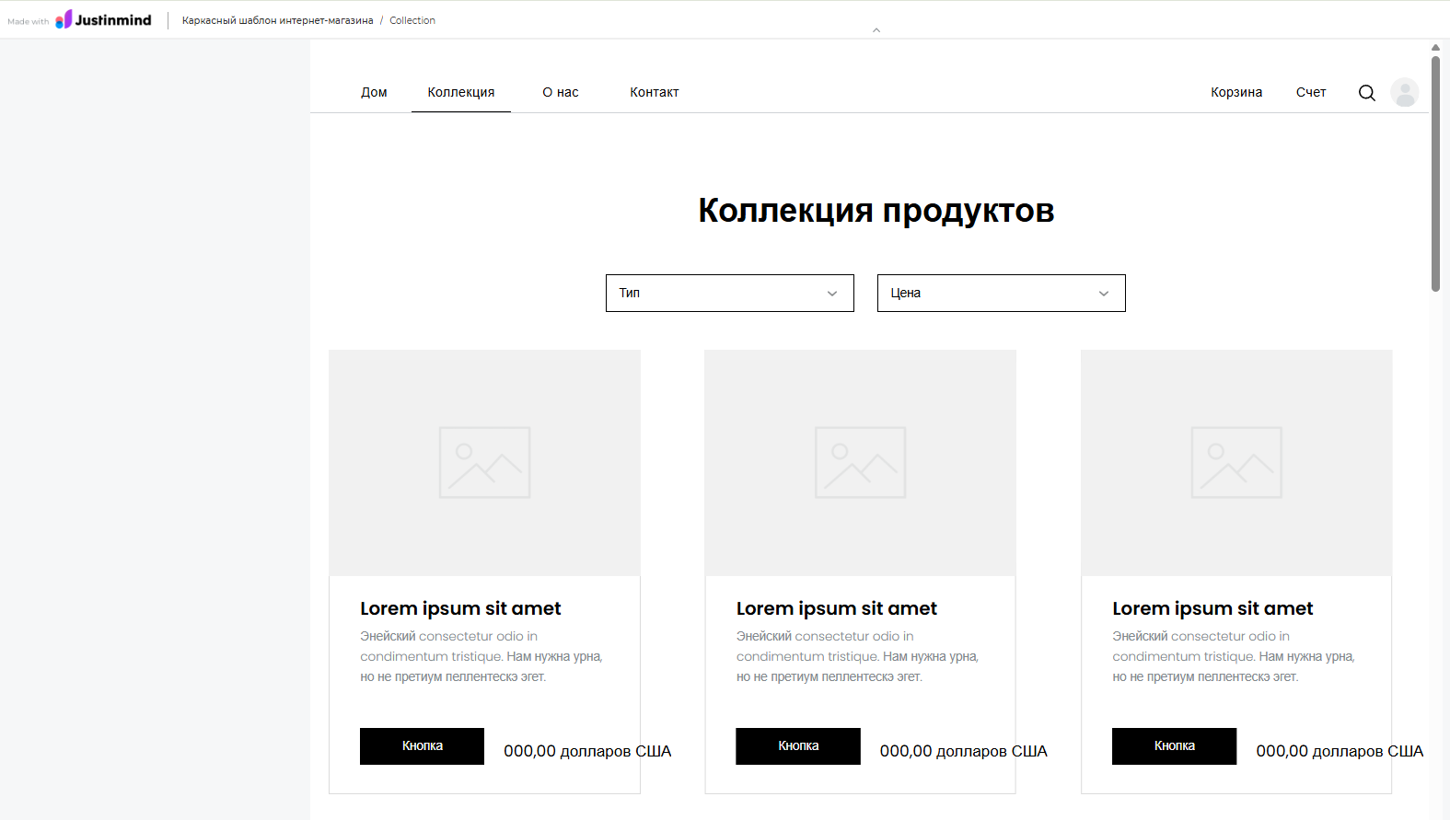1450x820 pixels.
Task: Click the Кнопка button on first product
Action: point(422,746)
